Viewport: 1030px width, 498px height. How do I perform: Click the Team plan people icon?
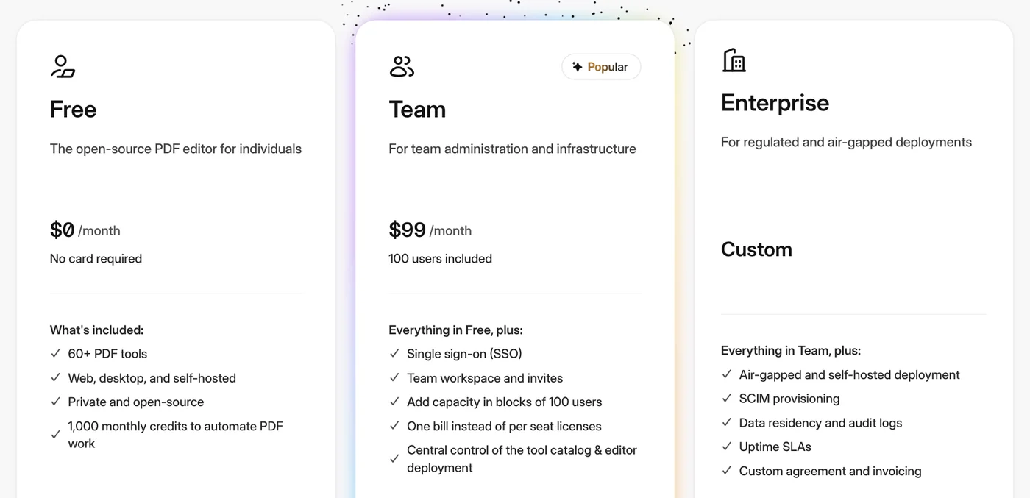pos(402,67)
